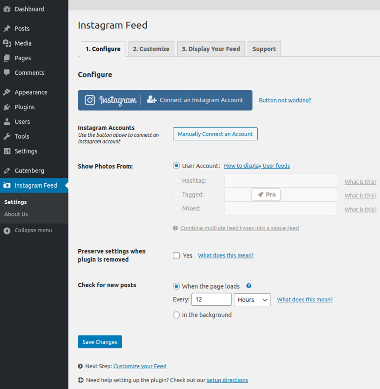Click the Tools wrench icon

point(7,136)
